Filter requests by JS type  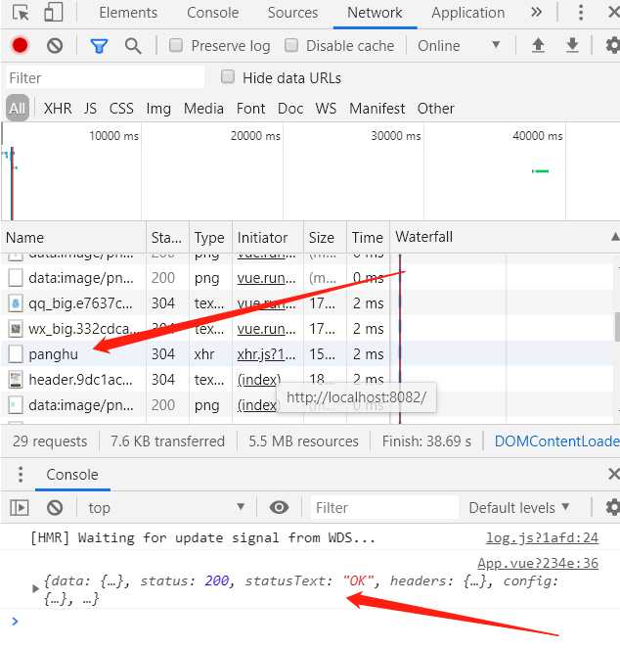pos(90,108)
